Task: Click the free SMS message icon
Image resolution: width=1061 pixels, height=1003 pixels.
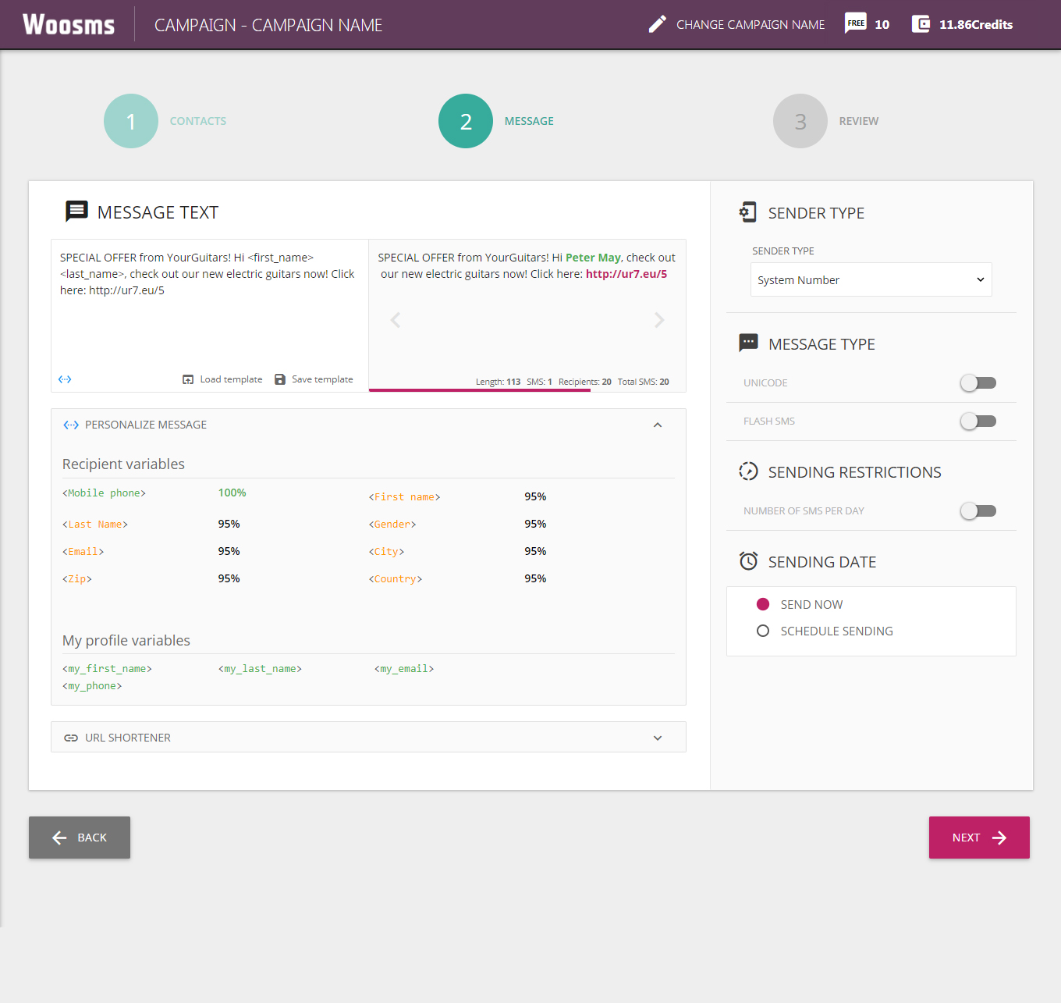Action: [x=856, y=23]
